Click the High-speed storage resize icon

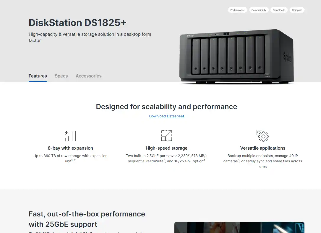pyautogui.click(x=166, y=135)
